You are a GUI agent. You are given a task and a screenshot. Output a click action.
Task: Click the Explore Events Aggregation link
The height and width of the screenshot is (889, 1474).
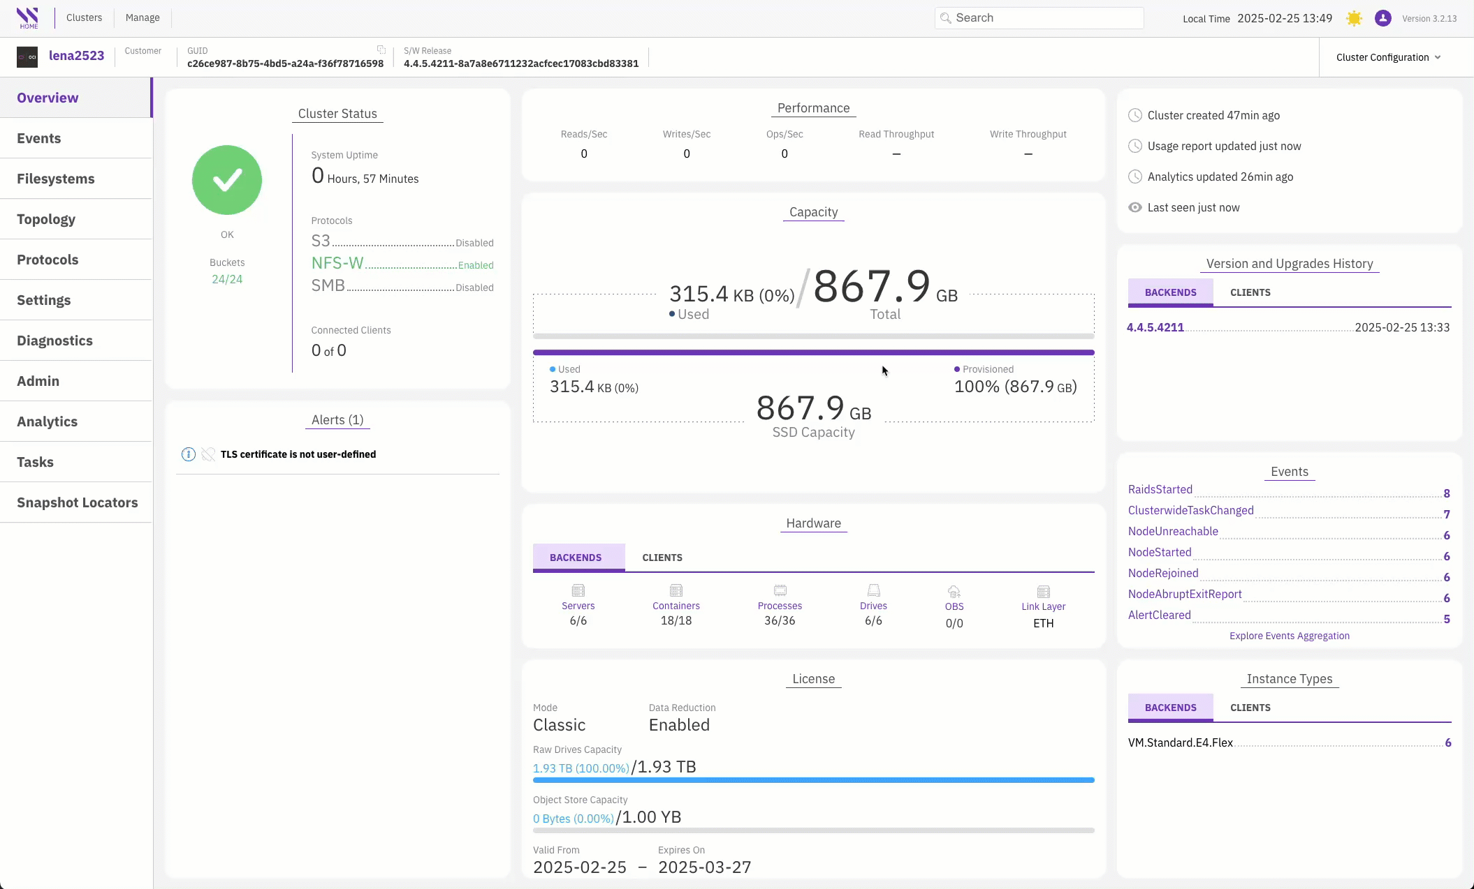click(x=1289, y=636)
